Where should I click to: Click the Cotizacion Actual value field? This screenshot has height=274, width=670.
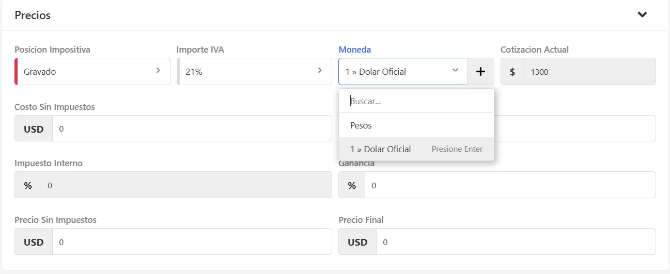[x=589, y=72]
